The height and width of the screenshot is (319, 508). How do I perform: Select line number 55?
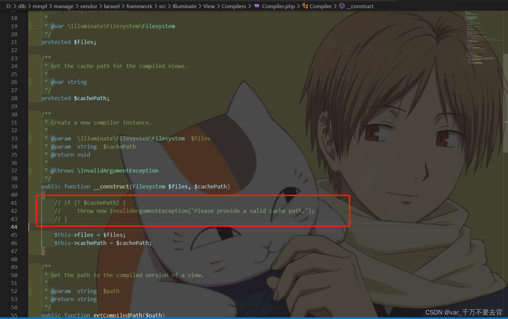click(x=14, y=315)
